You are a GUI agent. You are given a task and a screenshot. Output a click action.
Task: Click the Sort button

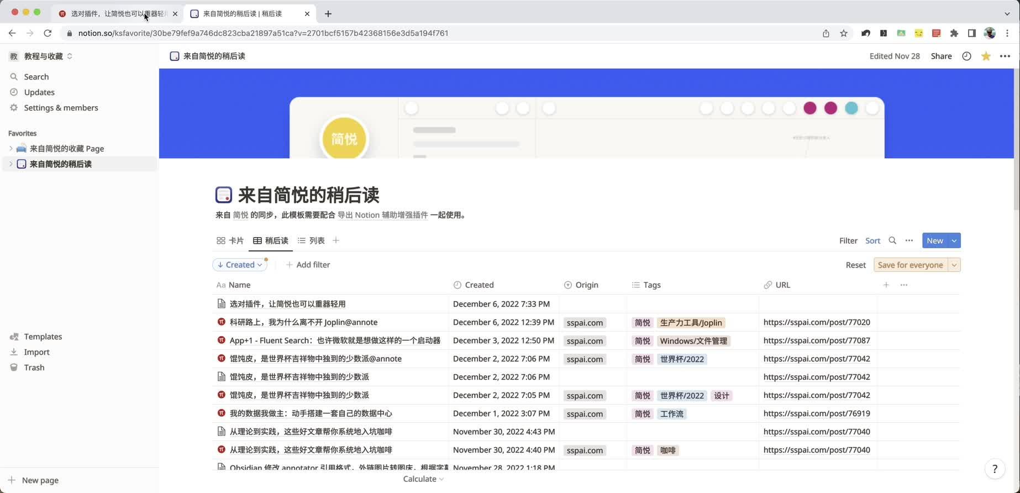873,240
